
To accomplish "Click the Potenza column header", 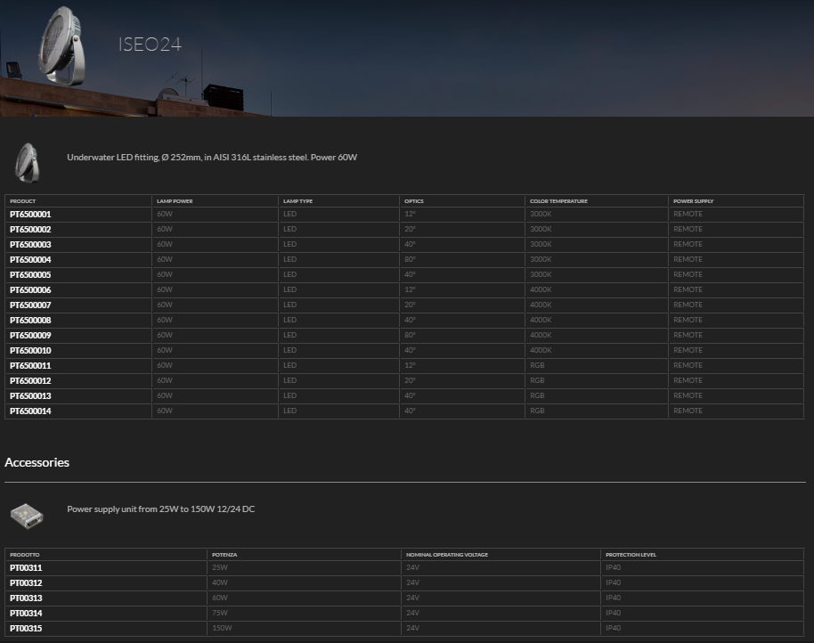I will click(x=224, y=555).
